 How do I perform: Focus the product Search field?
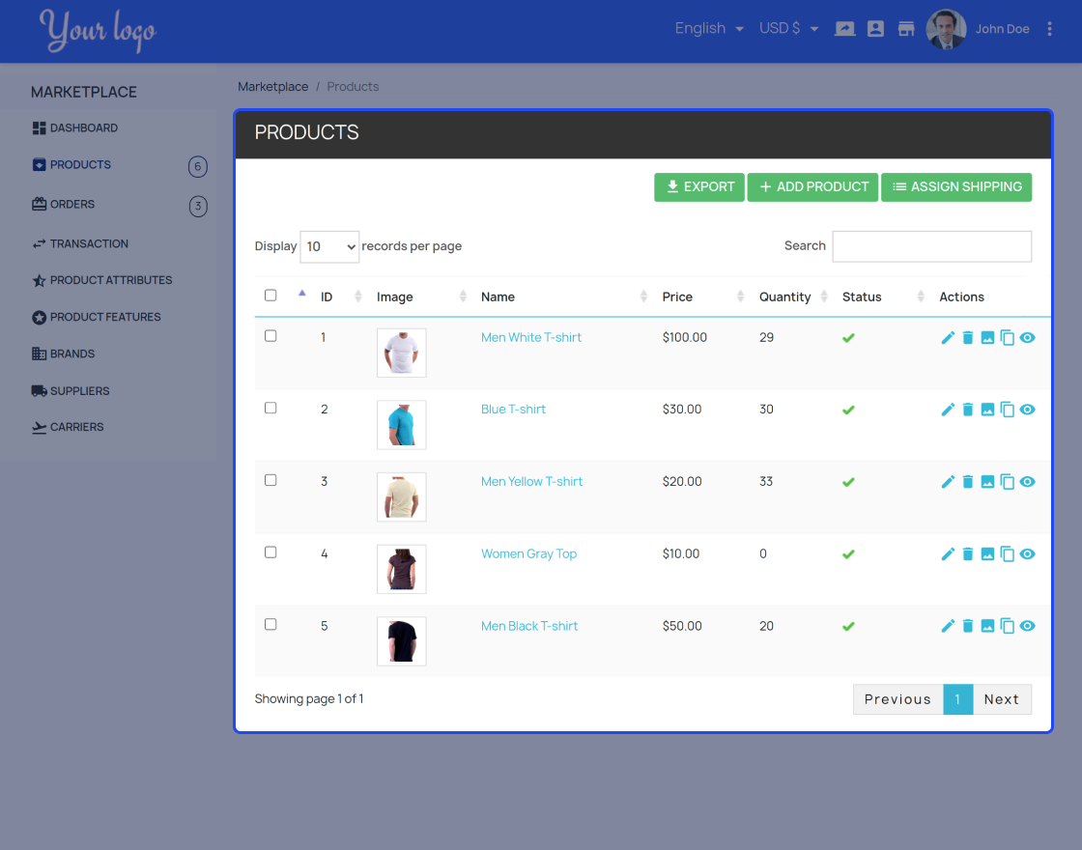point(931,246)
